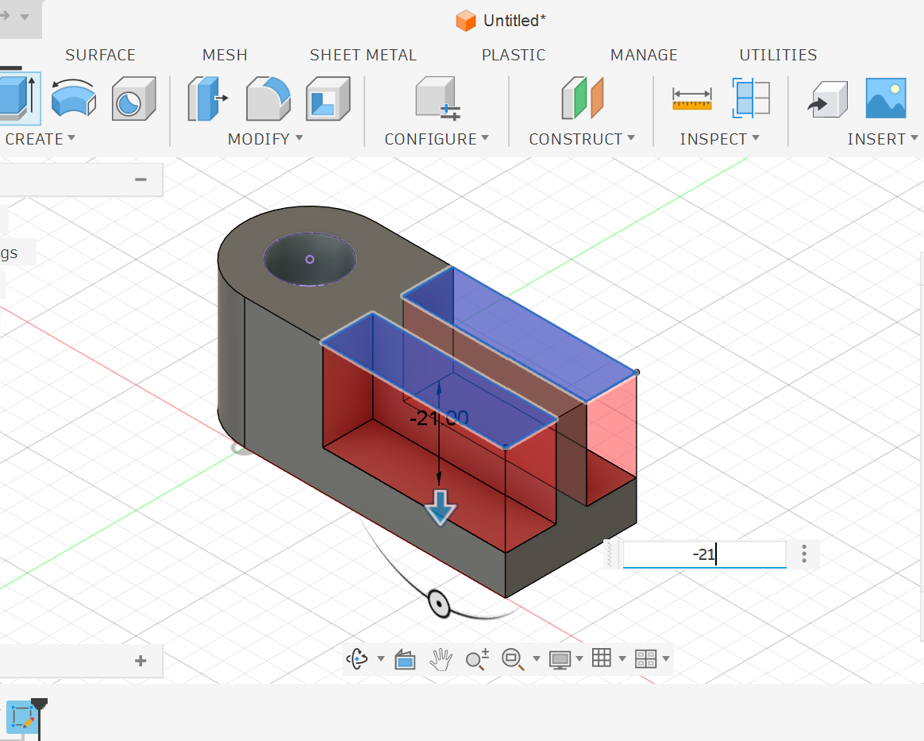924x741 pixels.
Task: Select the Measure tool icon
Action: (x=692, y=99)
